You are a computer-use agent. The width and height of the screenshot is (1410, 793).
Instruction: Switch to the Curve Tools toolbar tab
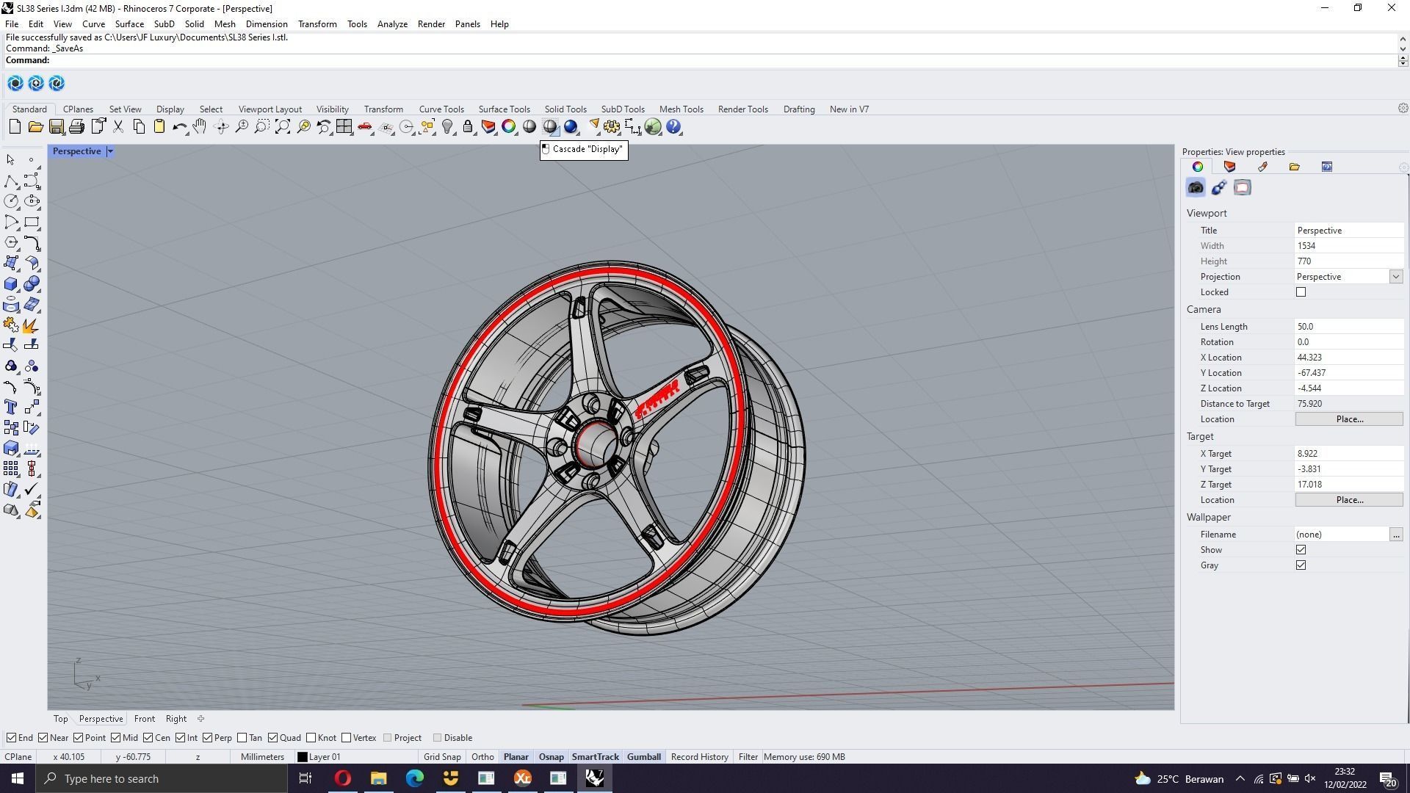[x=441, y=109]
